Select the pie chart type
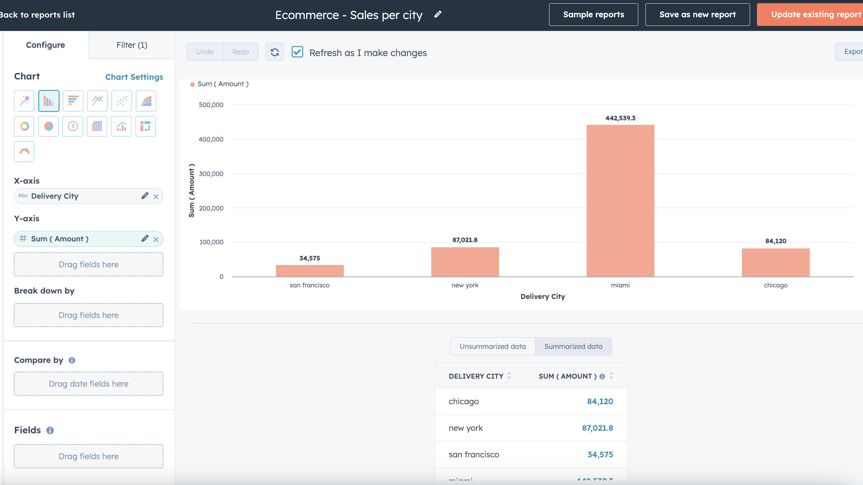This screenshot has height=485, width=863. pyautogui.click(x=49, y=126)
